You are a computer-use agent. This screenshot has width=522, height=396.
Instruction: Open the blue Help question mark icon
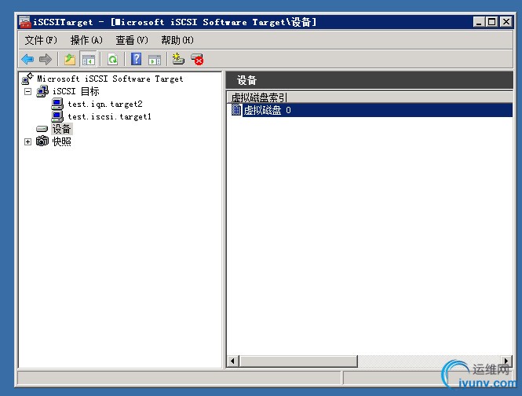click(x=136, y=60)
